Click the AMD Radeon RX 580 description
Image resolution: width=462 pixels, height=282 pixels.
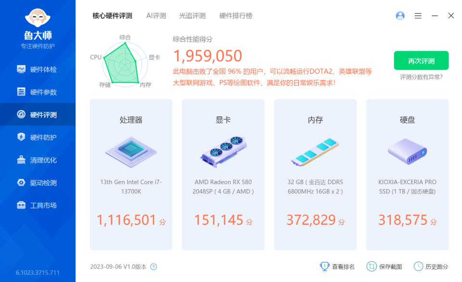click(x=223, y=187)
